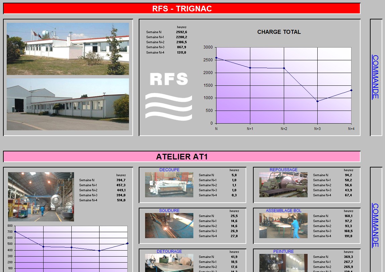Click the N+4 data point on Charge Total chart
This screenshot has width=385, height=272.
pos(351,90)
